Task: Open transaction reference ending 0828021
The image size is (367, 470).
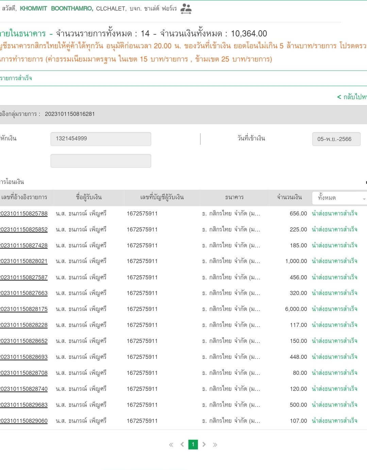Action: click(x=24, y=261)
